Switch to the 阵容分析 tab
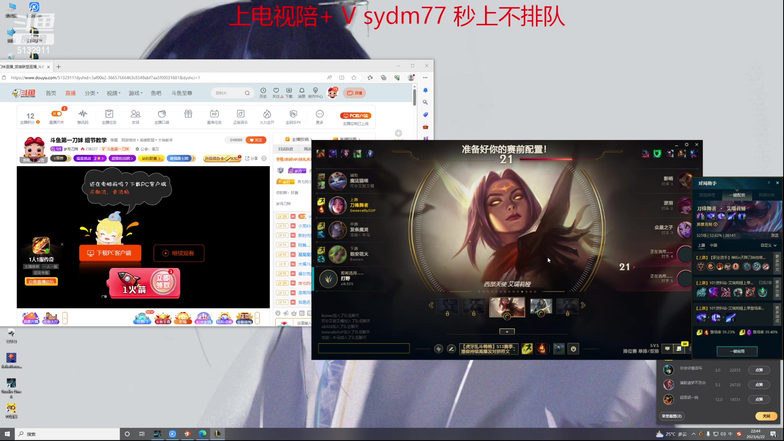784x441 pixels. click(766, 195)
